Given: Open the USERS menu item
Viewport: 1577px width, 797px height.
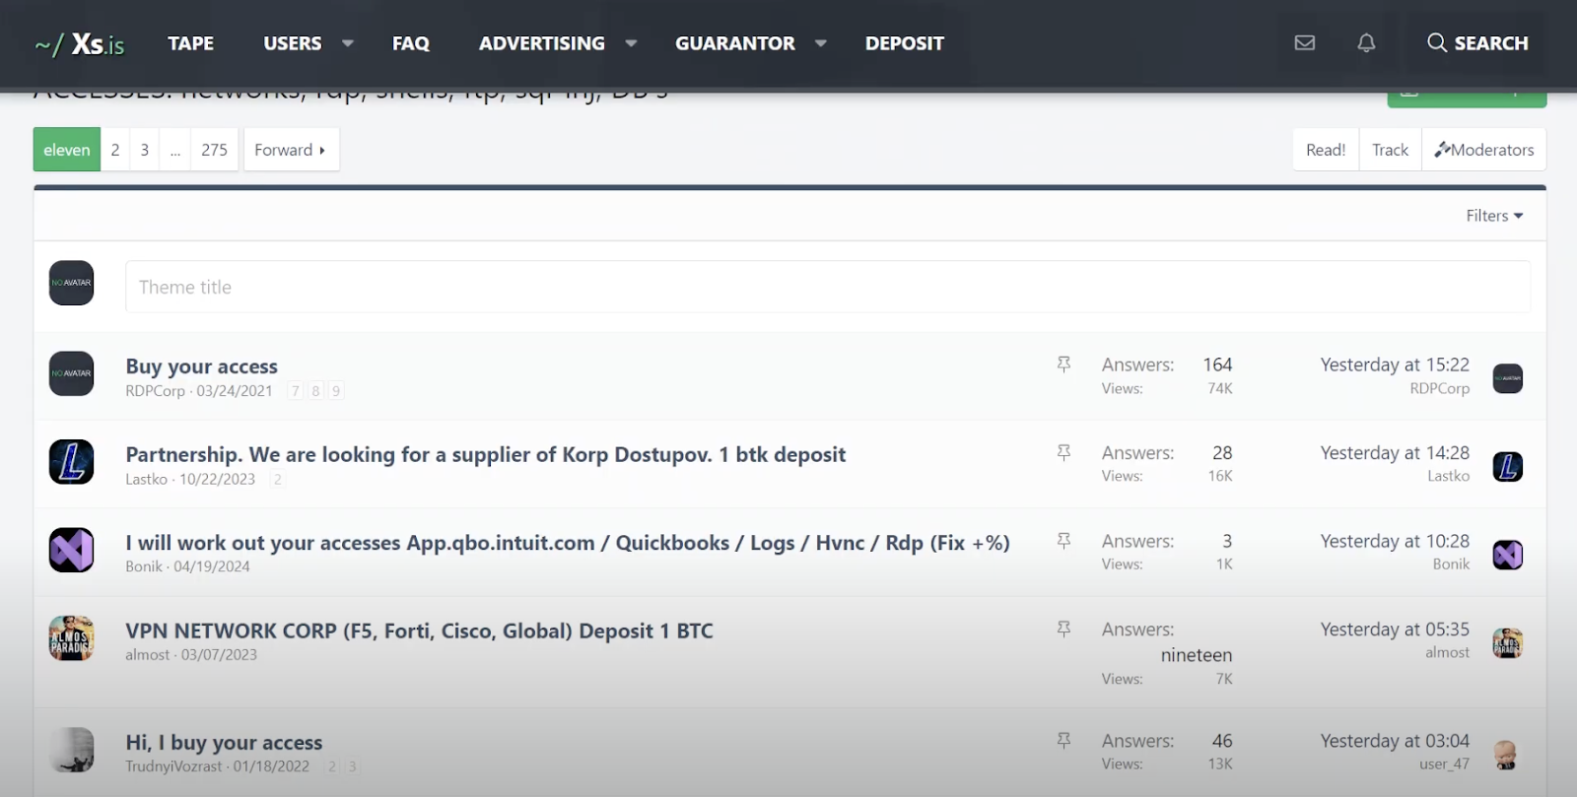Looking at the screenshot, I should (x=293, y=43).
